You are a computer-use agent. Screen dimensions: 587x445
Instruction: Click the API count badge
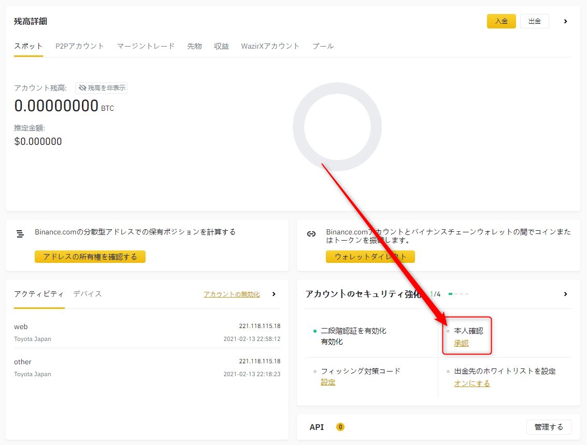(340, 427)
